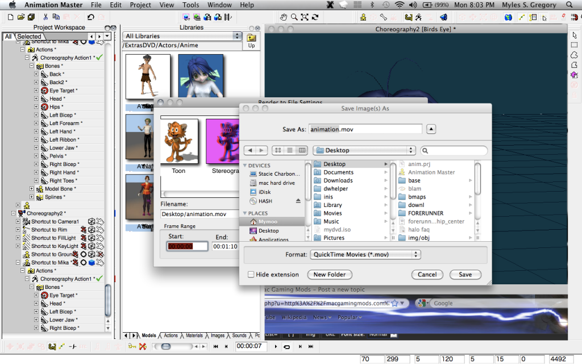Toggle the green checkmark on Choreography Action1
Image resolution: width=582 pixels, height=364 pixels.
99,57
